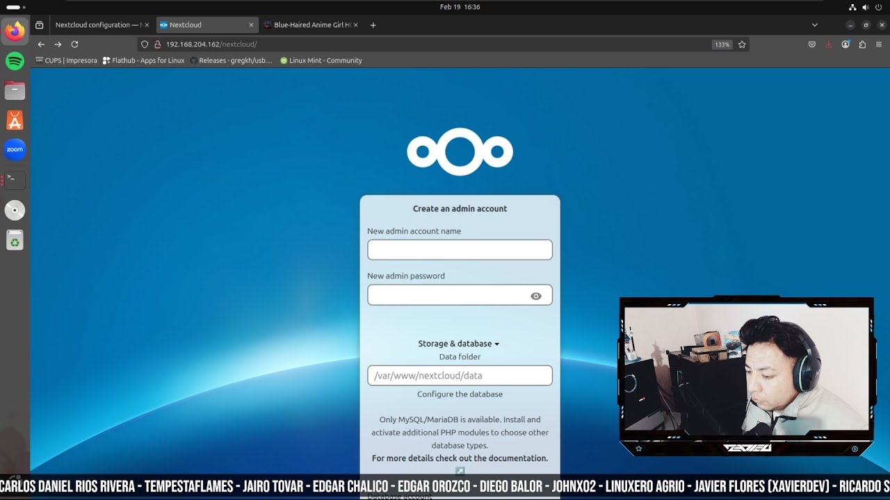Follow the documentation link
890x500 pixels.
pos(460,458)
